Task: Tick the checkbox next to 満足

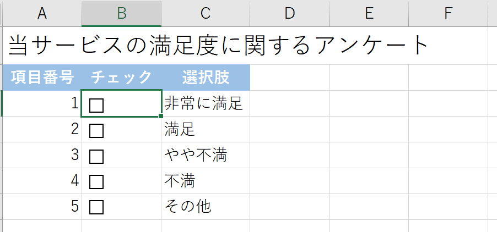Action: tap(96, 131)
